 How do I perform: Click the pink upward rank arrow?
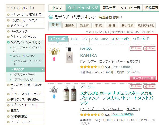pyautogui.click(x=54, y=59)
